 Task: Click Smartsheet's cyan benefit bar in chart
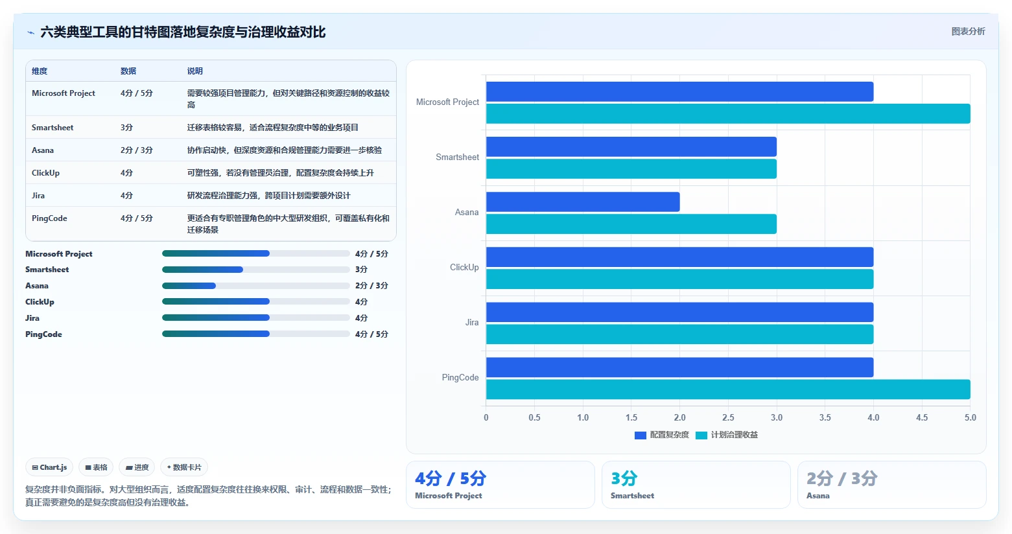pos(631,168)
